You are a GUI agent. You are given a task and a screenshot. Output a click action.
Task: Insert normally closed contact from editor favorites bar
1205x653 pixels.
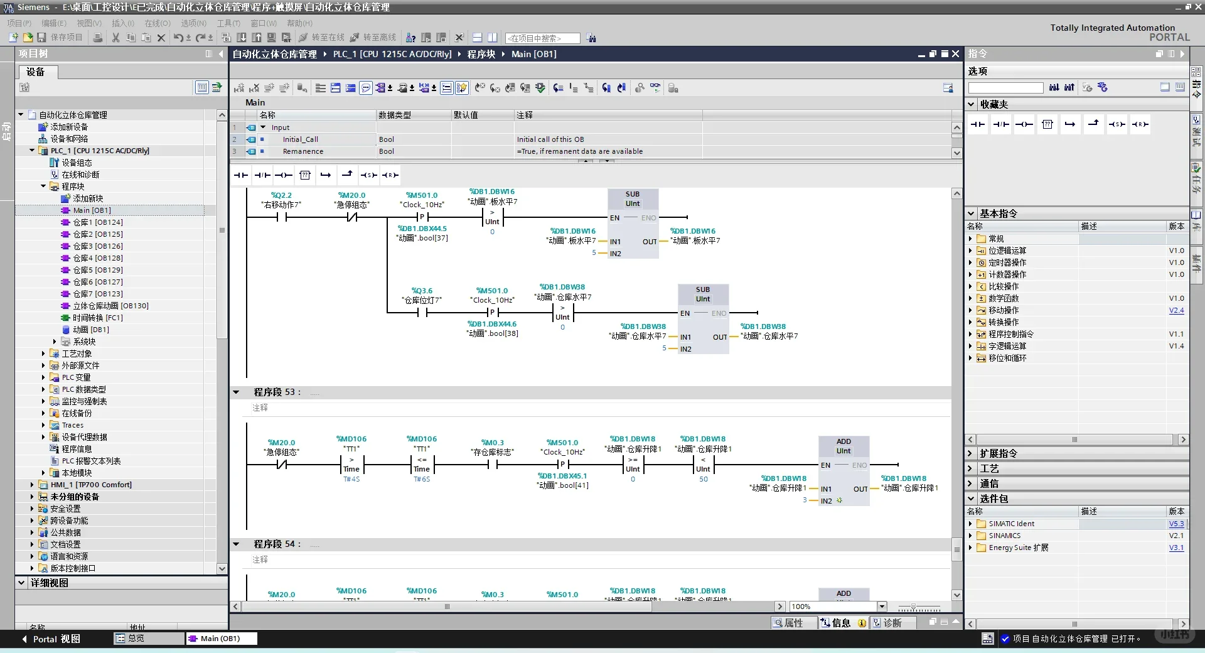click(x=262, y=175)
